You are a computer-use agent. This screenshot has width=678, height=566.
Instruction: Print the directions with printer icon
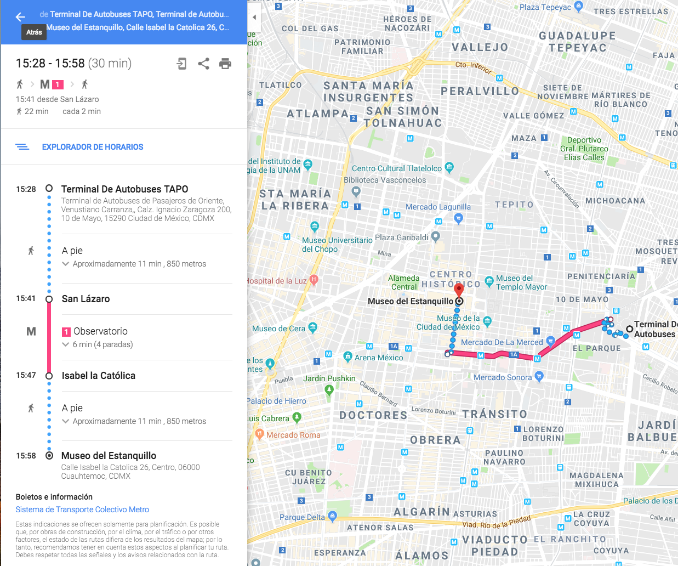225,64
